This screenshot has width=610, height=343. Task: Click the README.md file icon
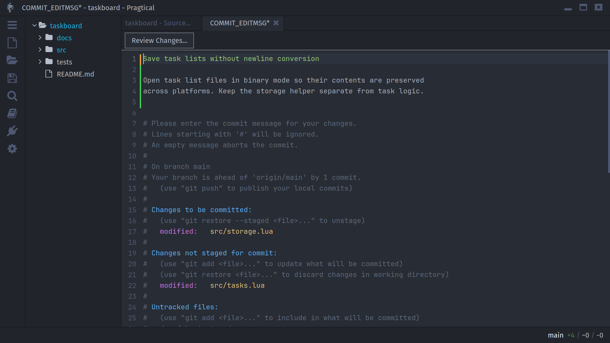(x=49, y=74)
